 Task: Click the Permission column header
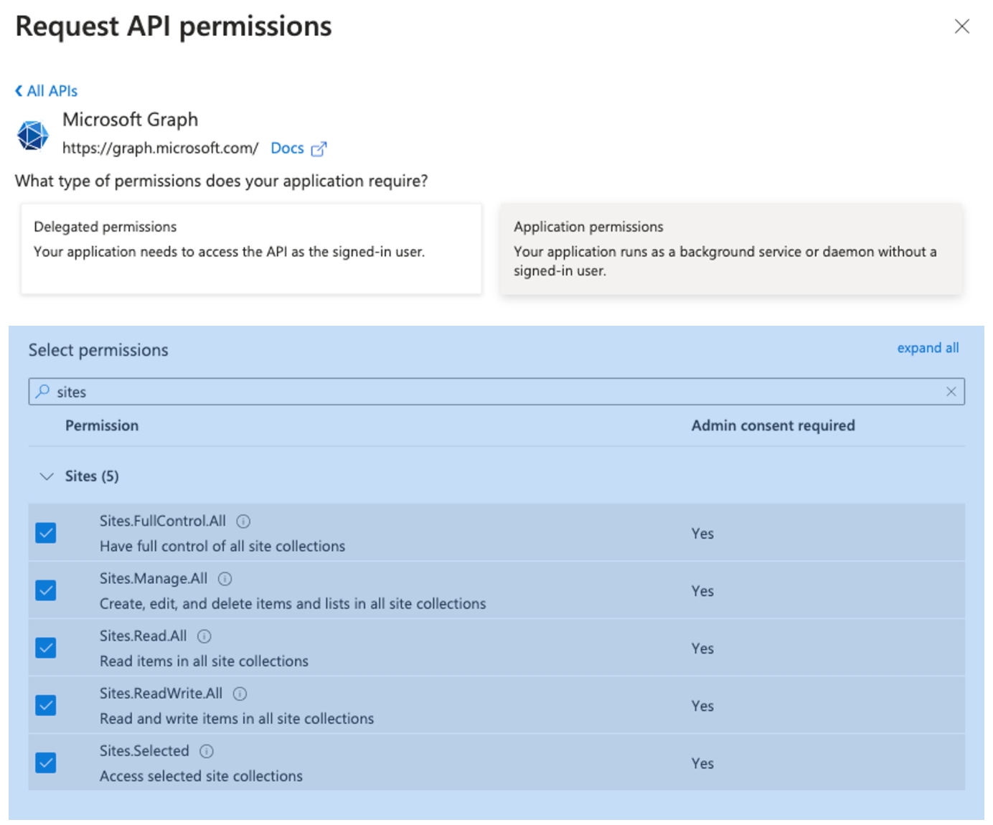102,425
